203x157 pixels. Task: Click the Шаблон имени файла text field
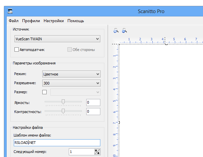click(57, 143)
